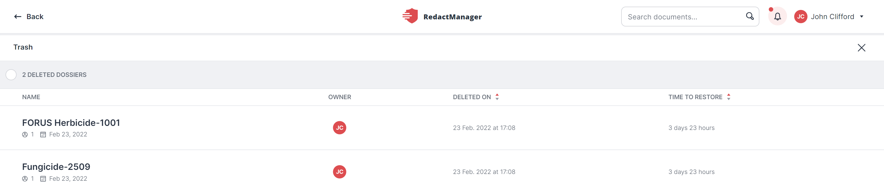The height and width of the screenshot is (191, 884).
Task: Toggle select-all deleted dossiers checkbox
Action: pos(11,75)
